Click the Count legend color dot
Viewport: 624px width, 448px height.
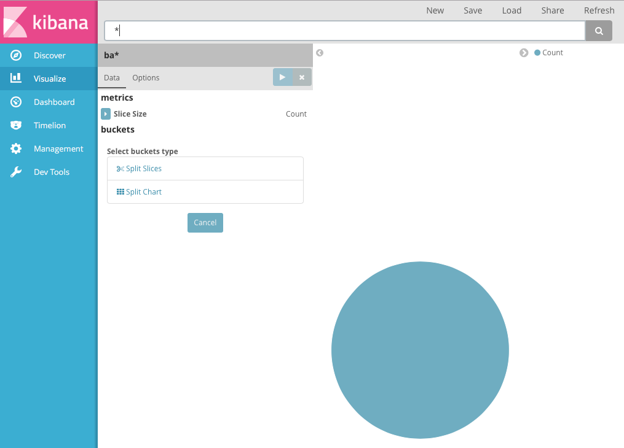coord(536,53)
